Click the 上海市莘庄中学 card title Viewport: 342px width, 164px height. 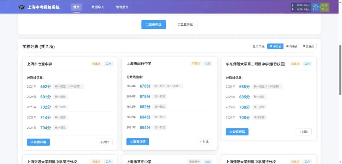pyautogui.click(x=139, y=161)
